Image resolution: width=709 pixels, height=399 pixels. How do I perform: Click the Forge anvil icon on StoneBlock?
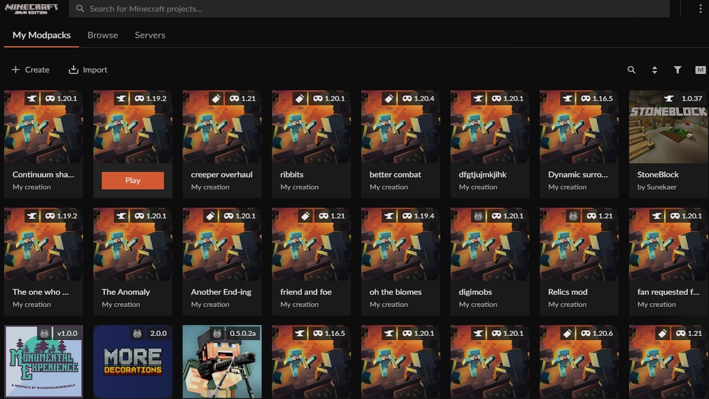[x=669, y=99]
